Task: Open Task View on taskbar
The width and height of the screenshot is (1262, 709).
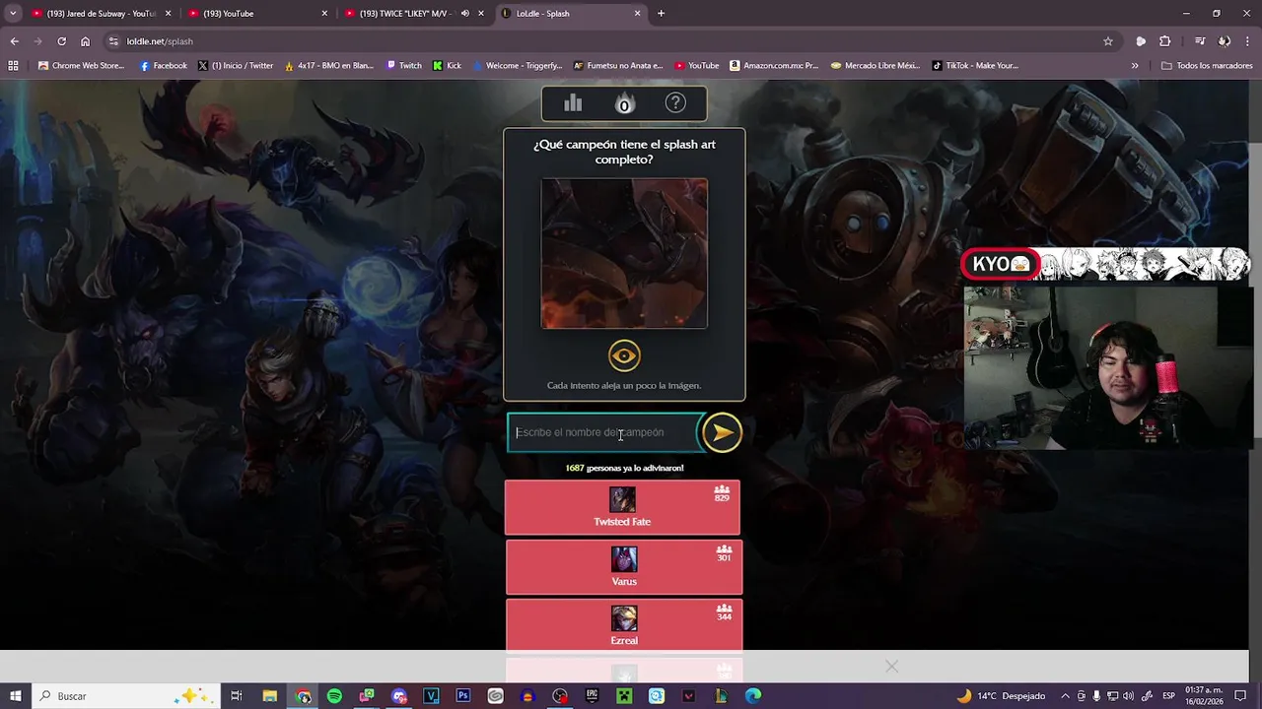Action: click(237, 696)
